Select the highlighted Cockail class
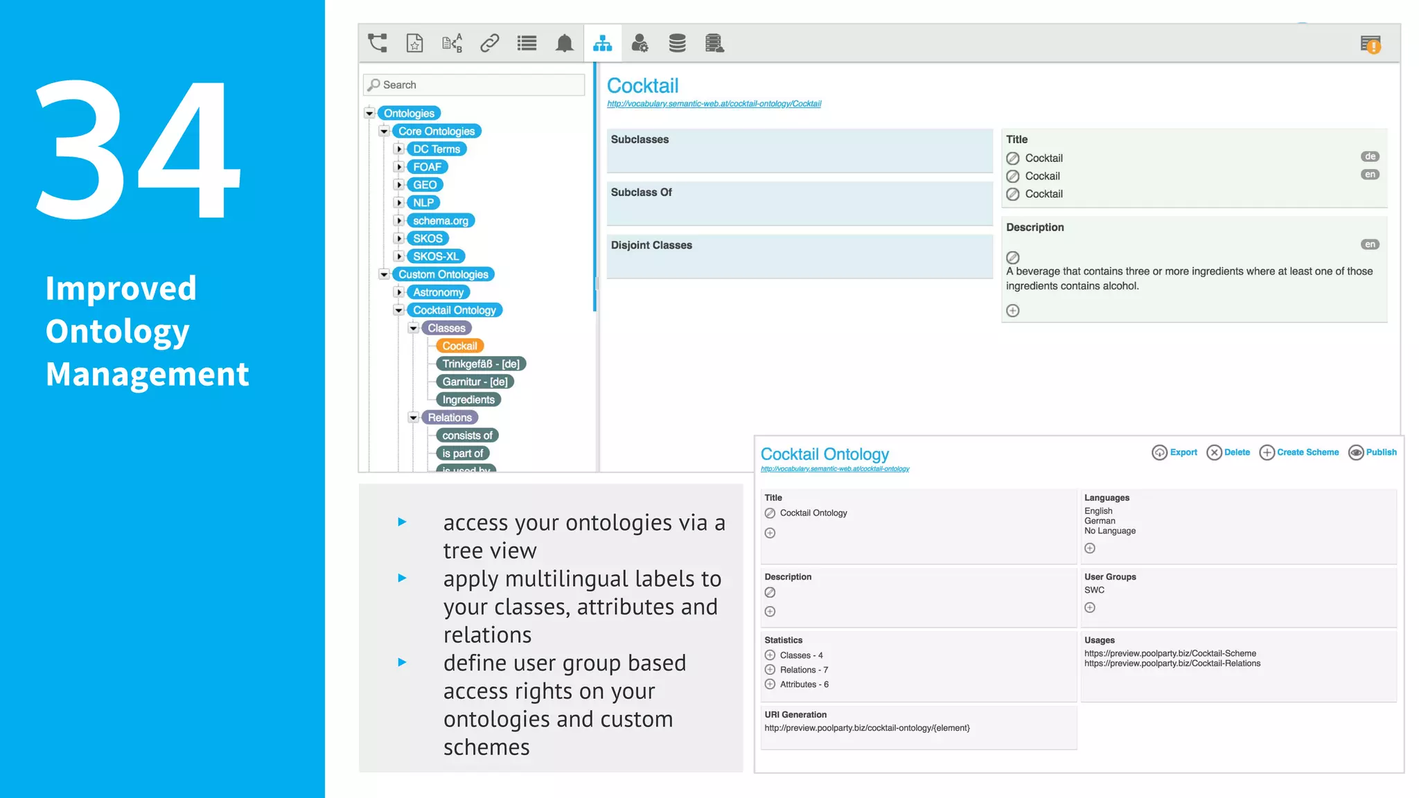Screen dimensions: 1419x798 click(x=459, y=346)
